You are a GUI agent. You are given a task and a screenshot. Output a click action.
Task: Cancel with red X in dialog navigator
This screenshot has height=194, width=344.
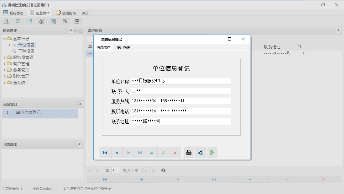tap(175, 153)
